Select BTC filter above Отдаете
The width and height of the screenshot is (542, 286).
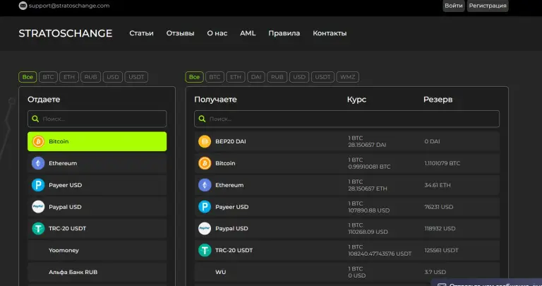(48, 77)
